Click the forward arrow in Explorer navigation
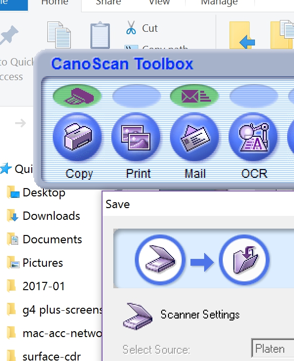Viewport: 294px width, 361px height. pyautogui.click(x=21, y=123)
